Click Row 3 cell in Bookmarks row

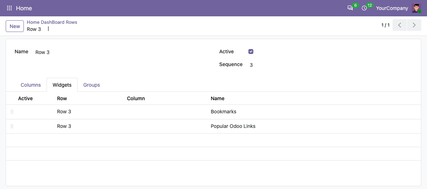click(x=64, y=112)
